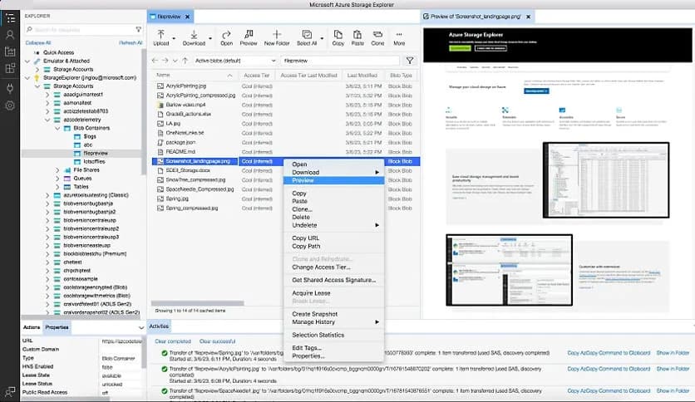
Task: Choose Properties in the context menu
Action: point(333,356)
